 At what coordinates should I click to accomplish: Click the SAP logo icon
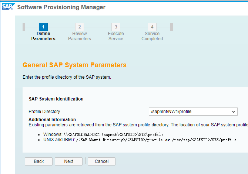pyautogui.click(x=9, y=7)
